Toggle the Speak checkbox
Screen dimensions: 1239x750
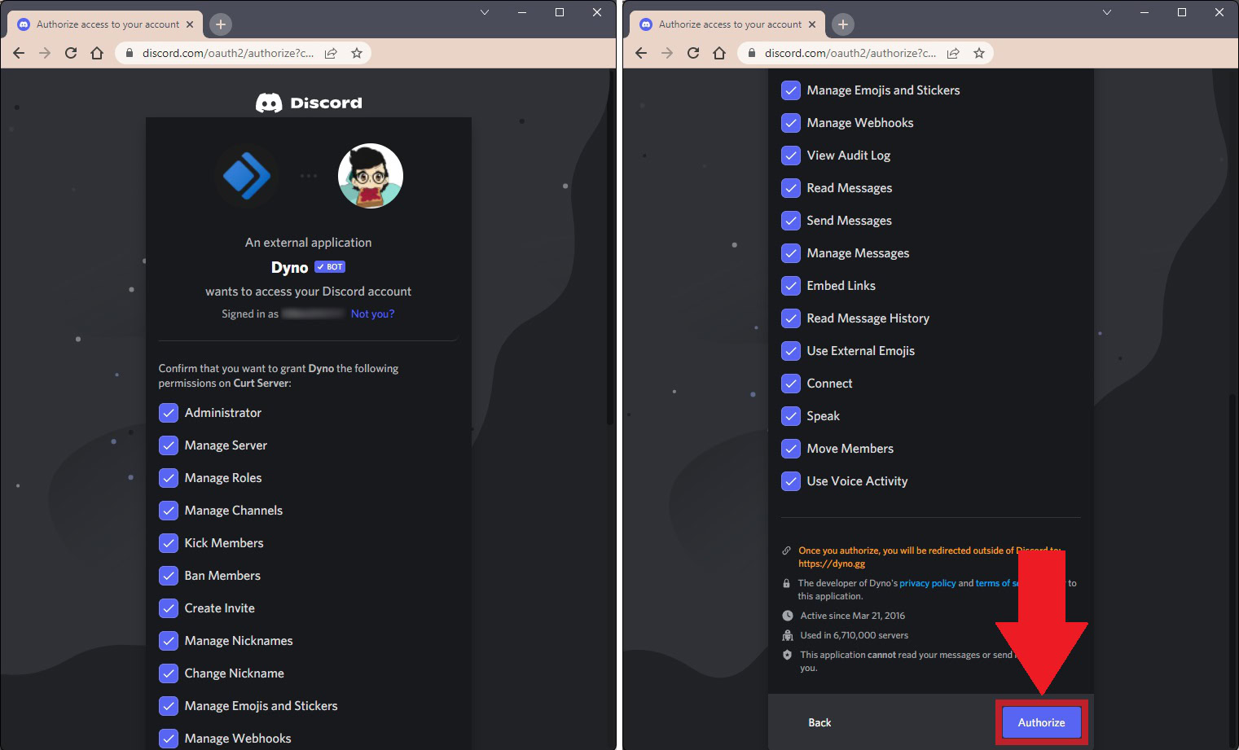pos(791,416)
